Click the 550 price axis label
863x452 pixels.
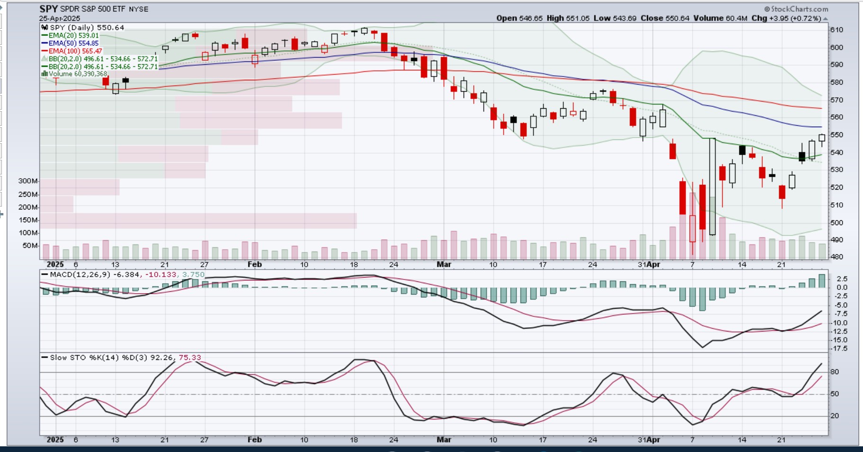point(836,135)
